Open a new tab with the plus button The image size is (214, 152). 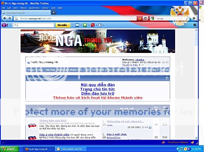54,13
